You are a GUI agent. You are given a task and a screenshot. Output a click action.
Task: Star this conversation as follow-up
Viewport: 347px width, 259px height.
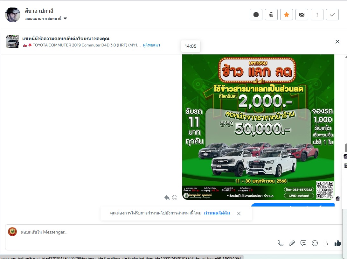click(286, 15)
